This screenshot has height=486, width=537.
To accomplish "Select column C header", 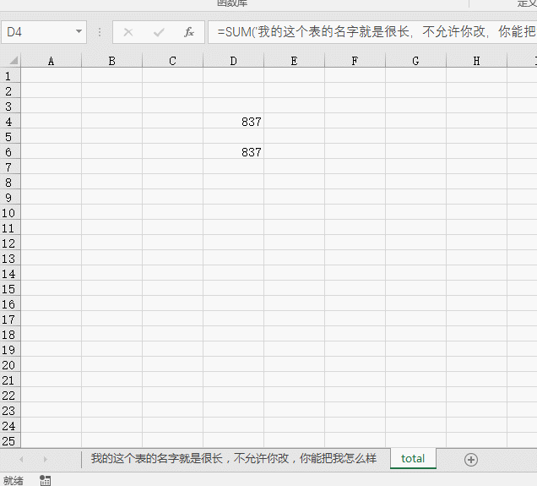I will pos(172,61).
